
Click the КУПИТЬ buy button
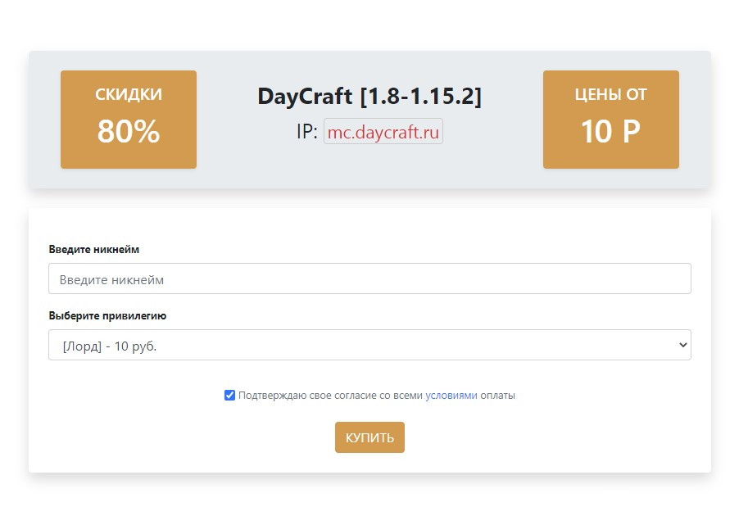click(x=369, y=437)
